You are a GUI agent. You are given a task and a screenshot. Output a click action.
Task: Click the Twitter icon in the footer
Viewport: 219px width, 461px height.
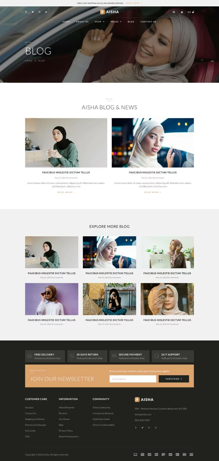tap(142, 428)
